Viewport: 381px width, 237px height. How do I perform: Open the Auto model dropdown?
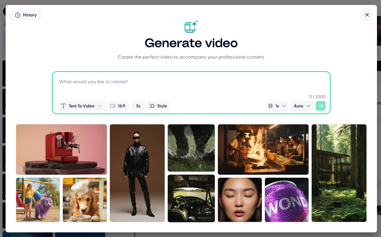pos(302,106)
